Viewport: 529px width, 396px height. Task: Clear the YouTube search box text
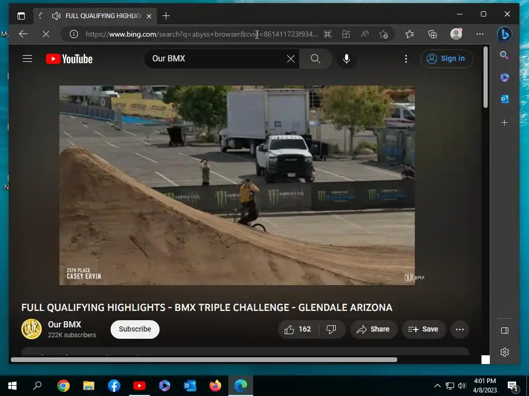click(290, 59)
